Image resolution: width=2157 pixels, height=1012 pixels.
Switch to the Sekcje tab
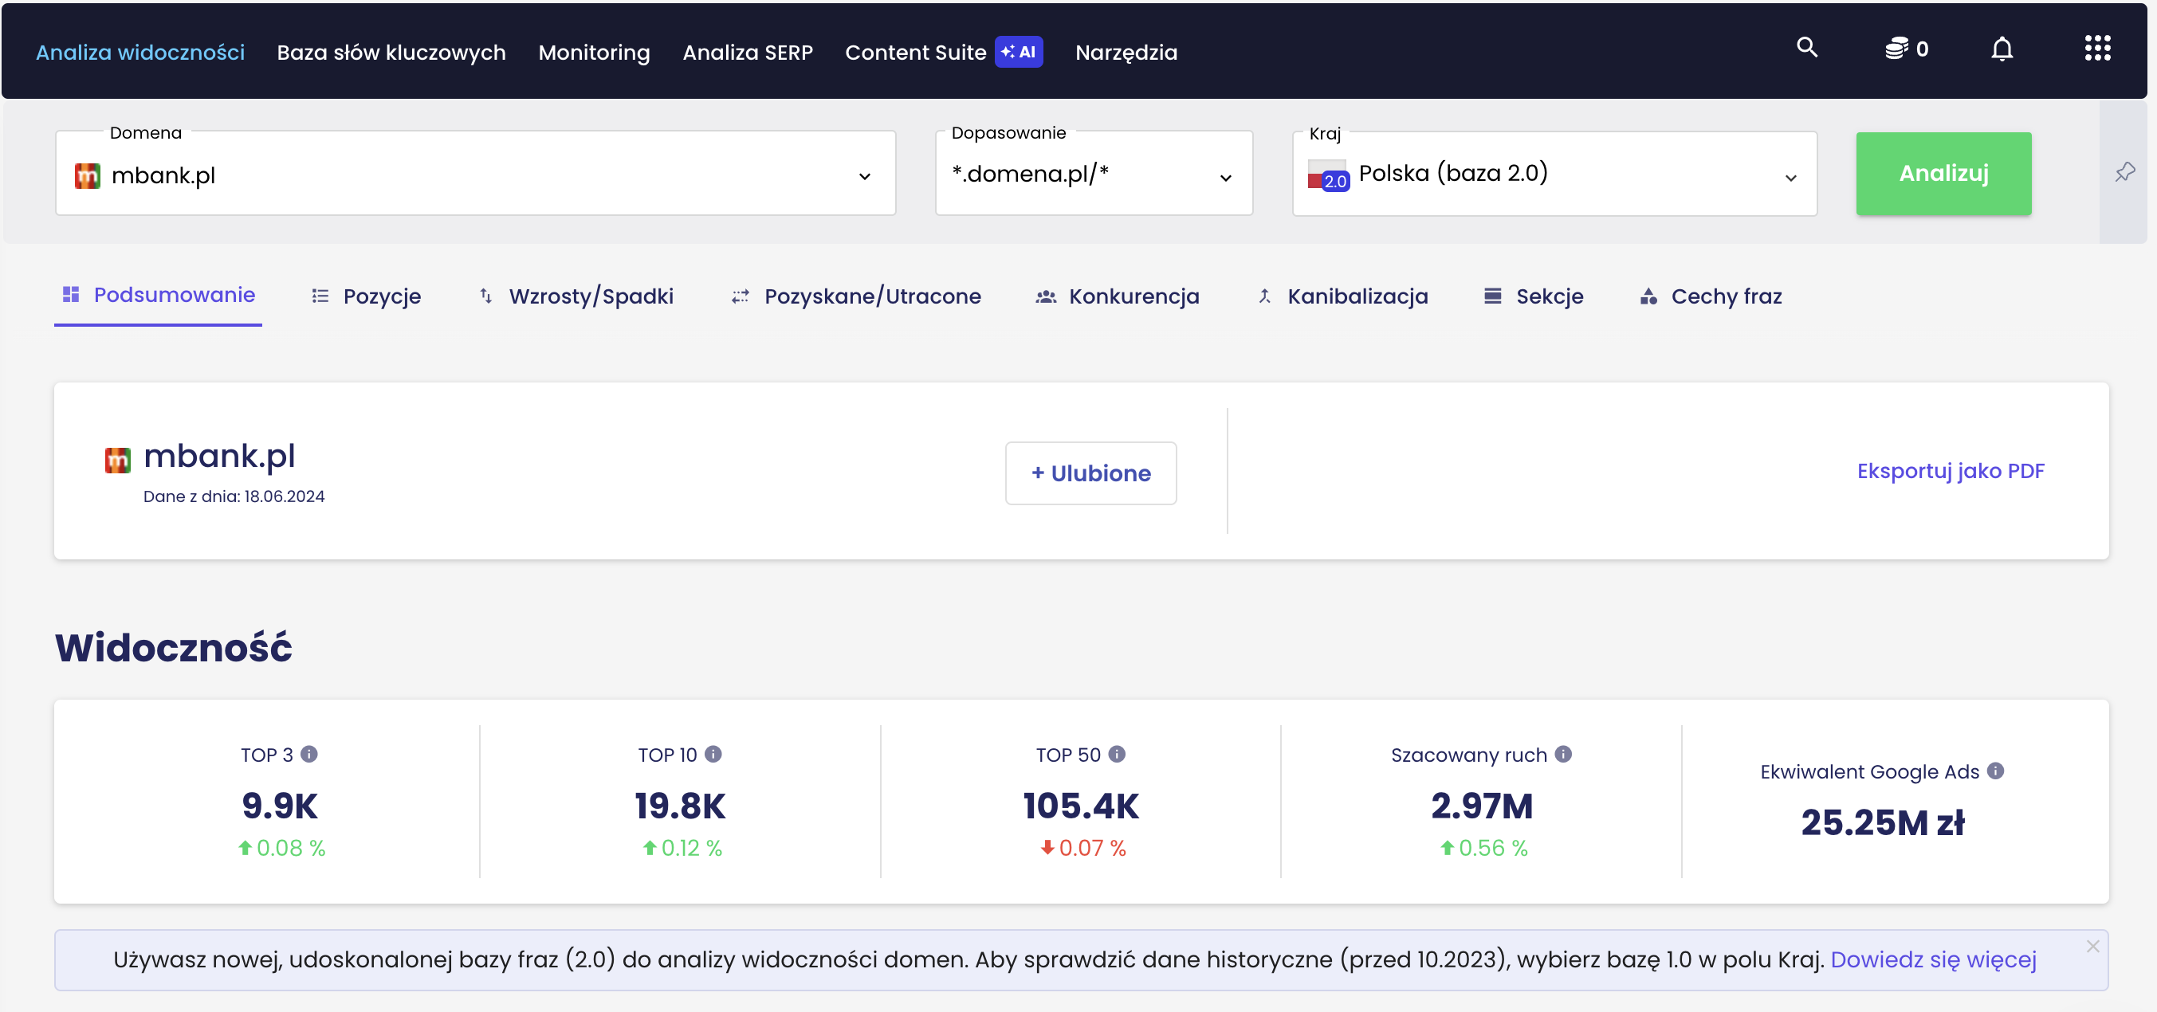(1533, 296)
